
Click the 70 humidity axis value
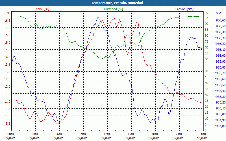pos(207,47)
